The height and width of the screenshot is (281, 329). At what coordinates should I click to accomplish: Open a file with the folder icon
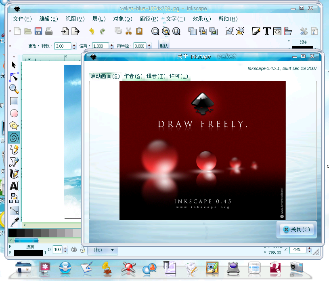point(28,31)
